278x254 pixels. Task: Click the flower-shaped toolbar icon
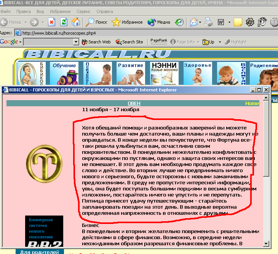(250, 22)
